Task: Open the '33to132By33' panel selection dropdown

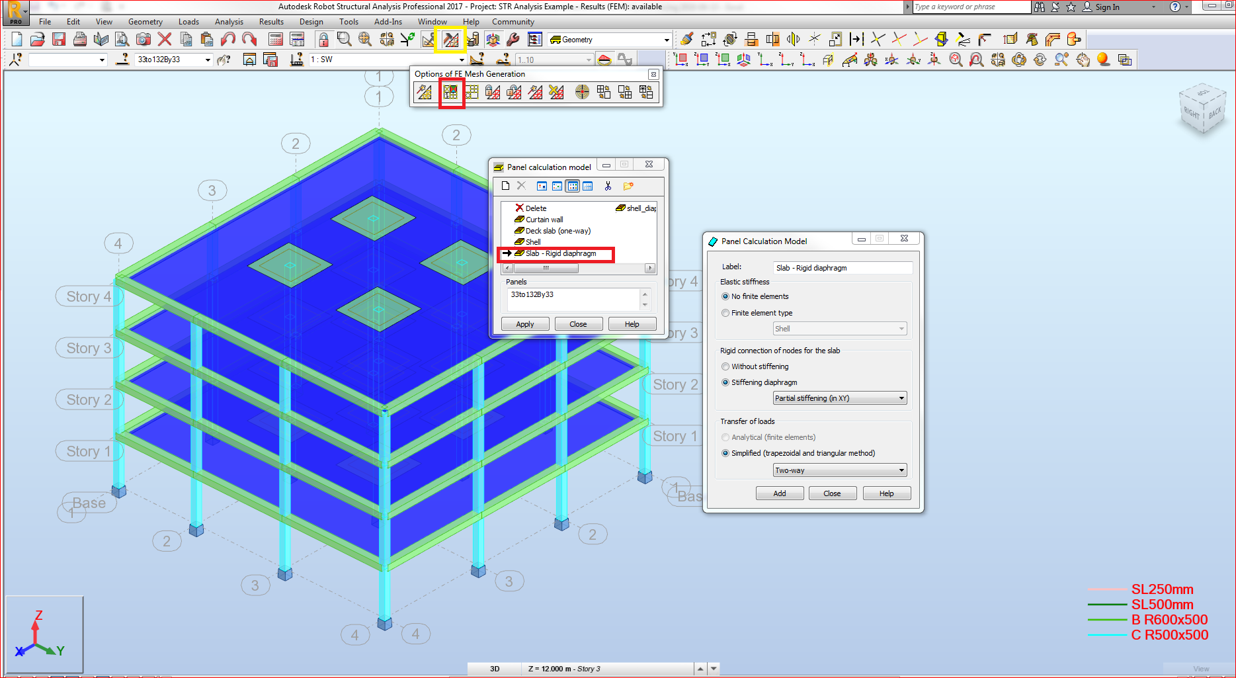Action: (208, 60)
